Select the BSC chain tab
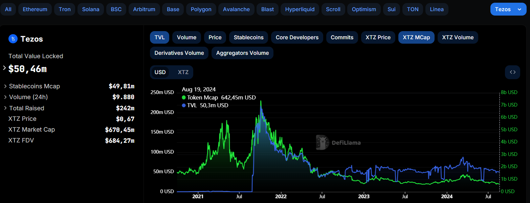Screen dimensions: 530x203 point(116,9)
